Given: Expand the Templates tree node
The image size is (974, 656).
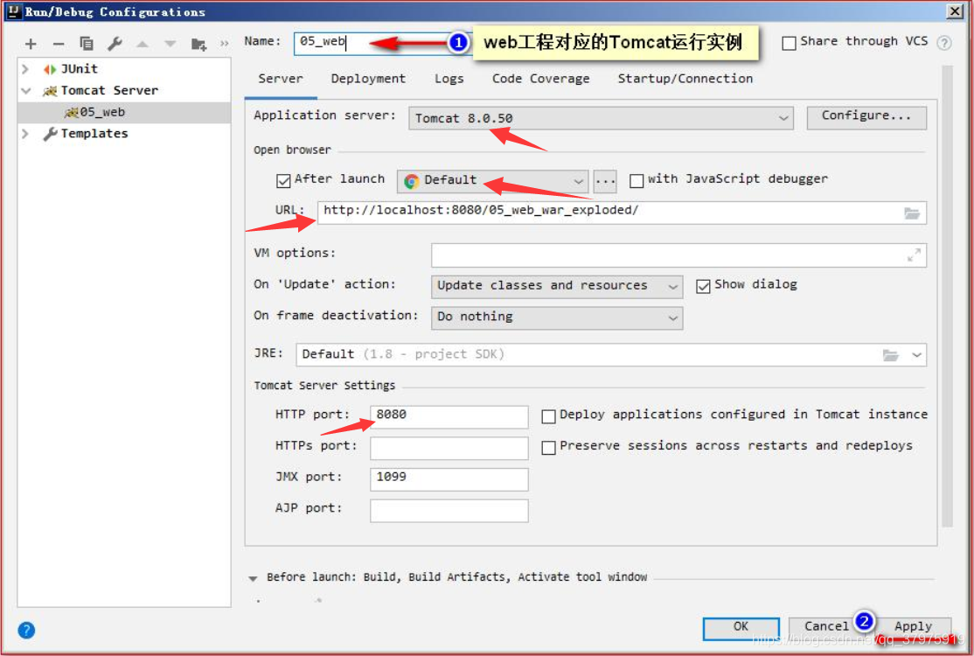Looking at the screenshot, I should (25, 134).
